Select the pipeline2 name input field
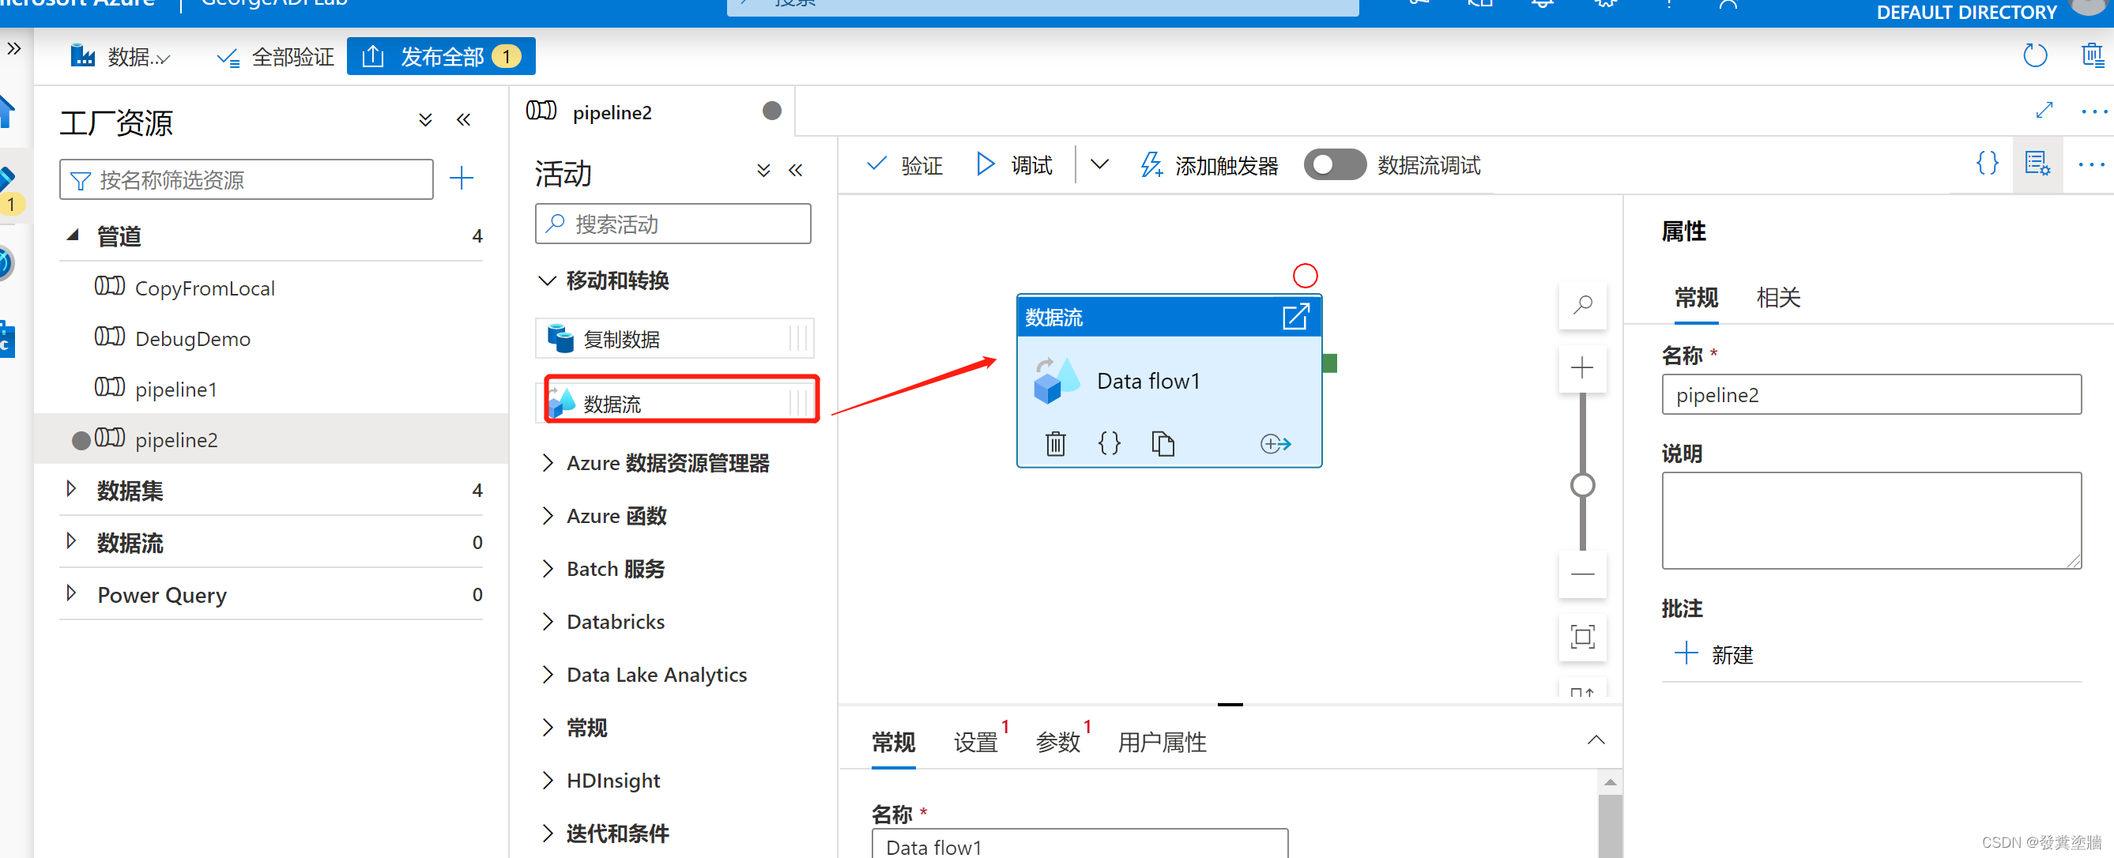 coord(1871,394)
